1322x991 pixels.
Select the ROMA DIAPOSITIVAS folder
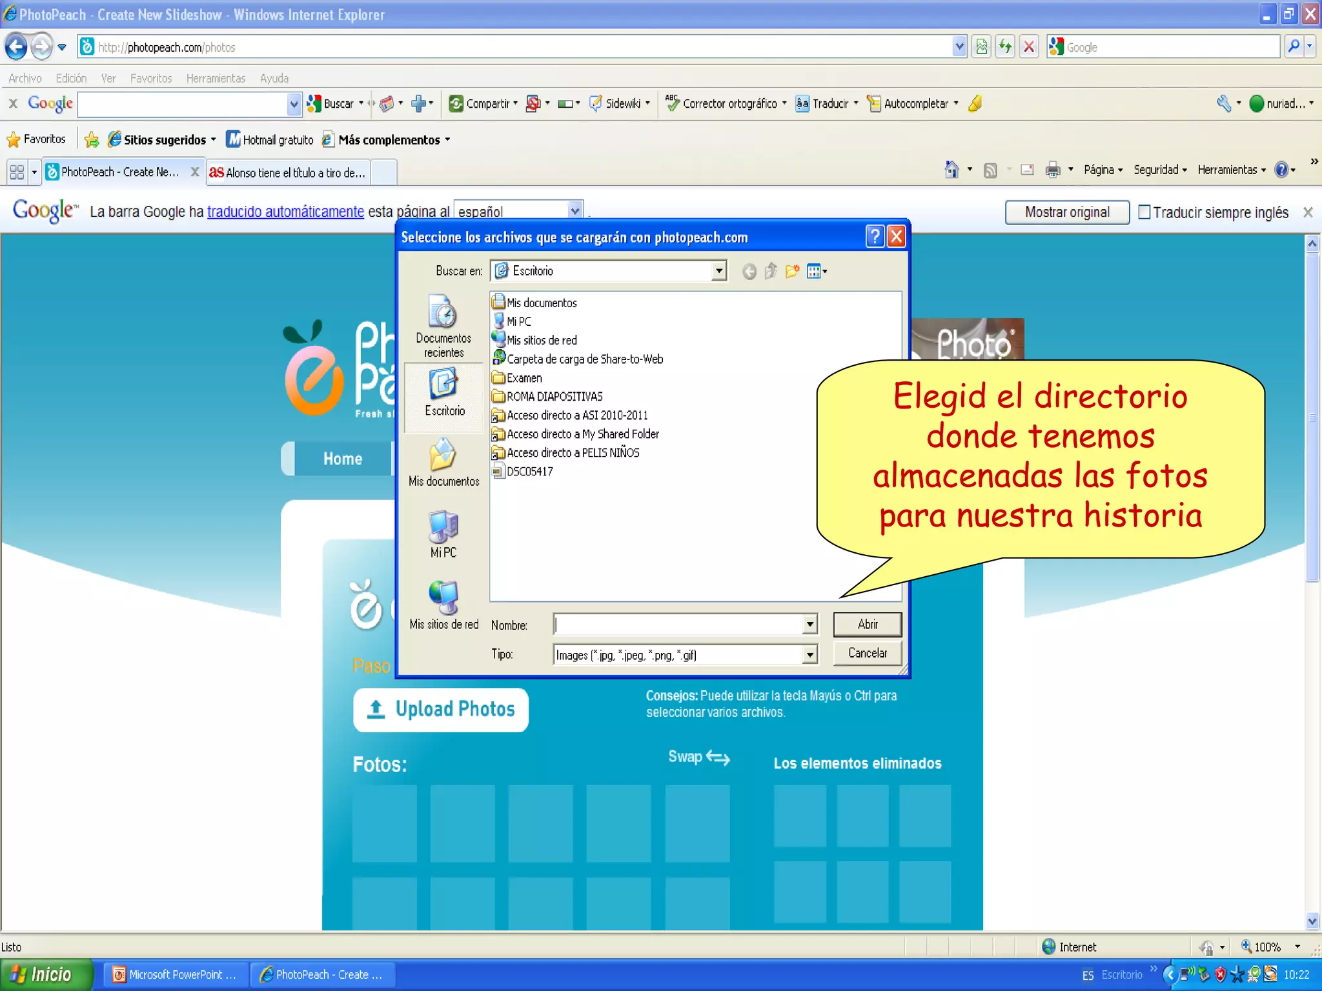(x=554, y=396)
